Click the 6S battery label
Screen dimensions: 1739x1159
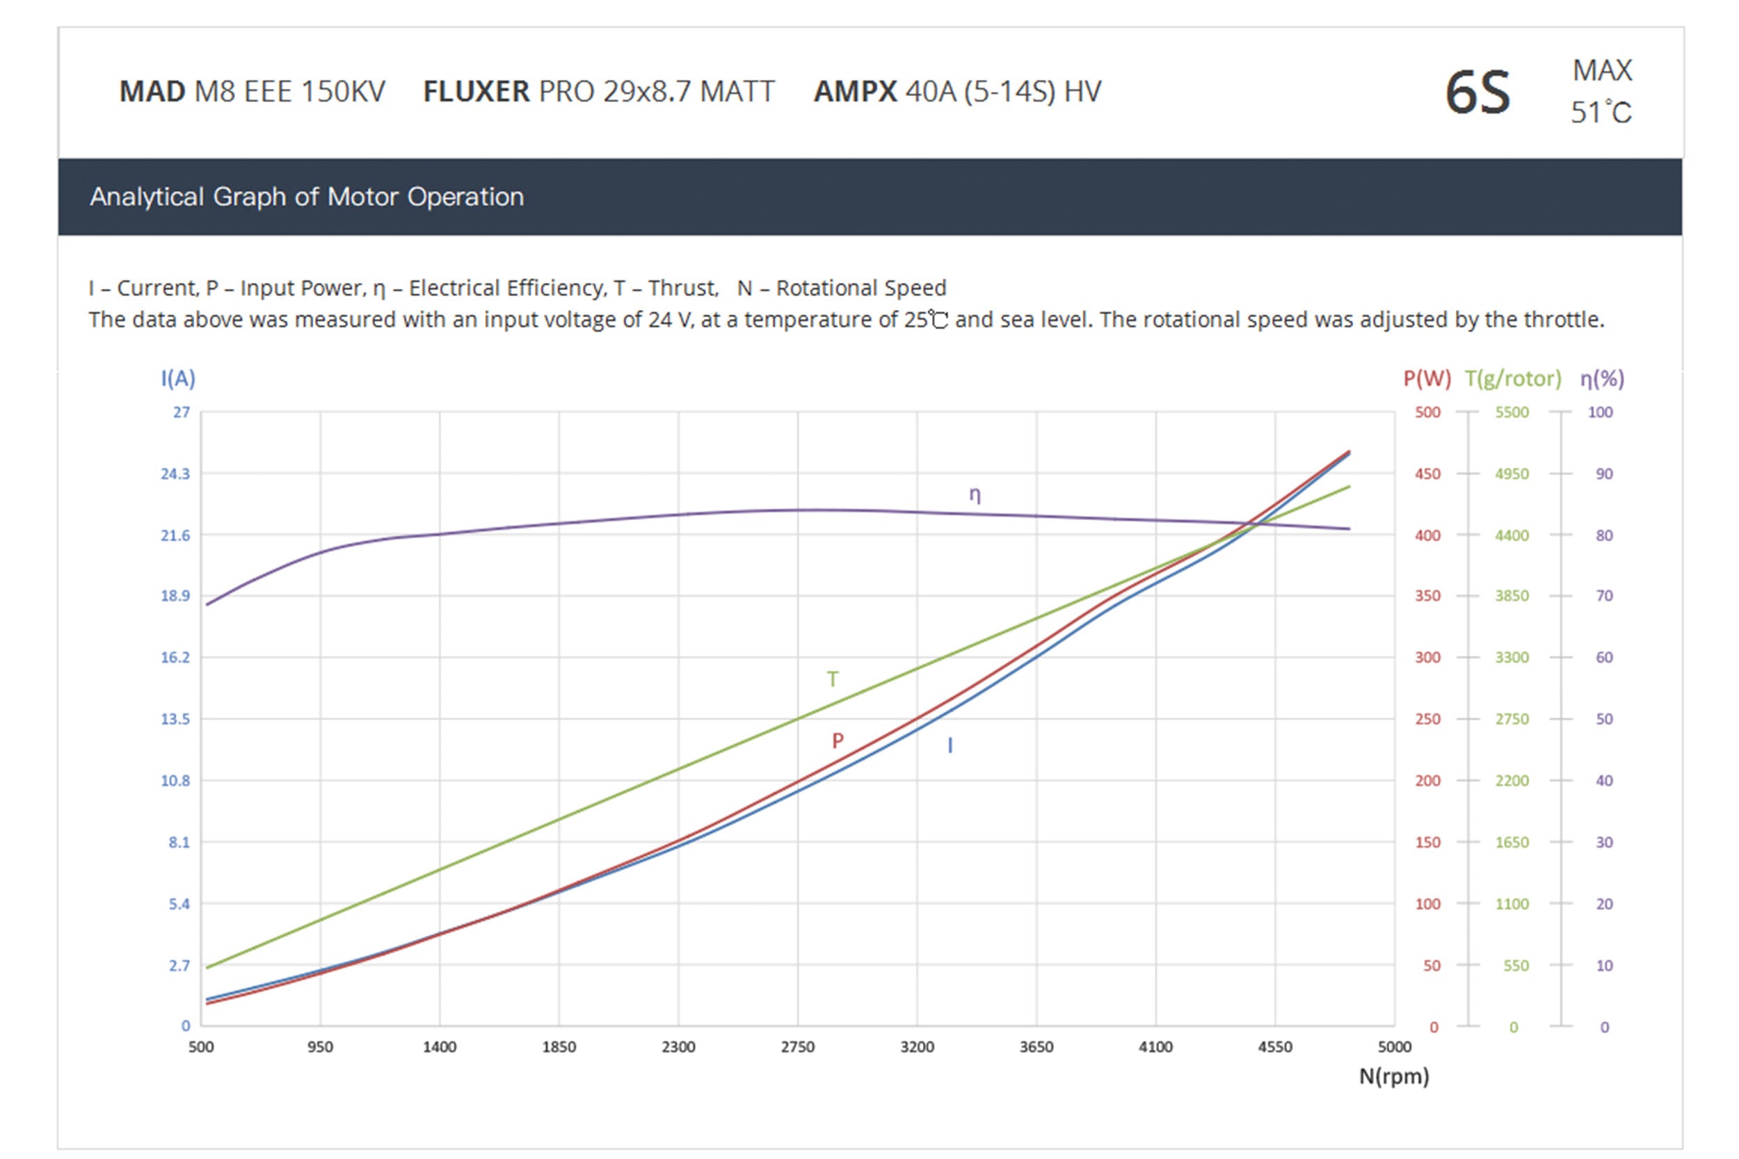1477,93
